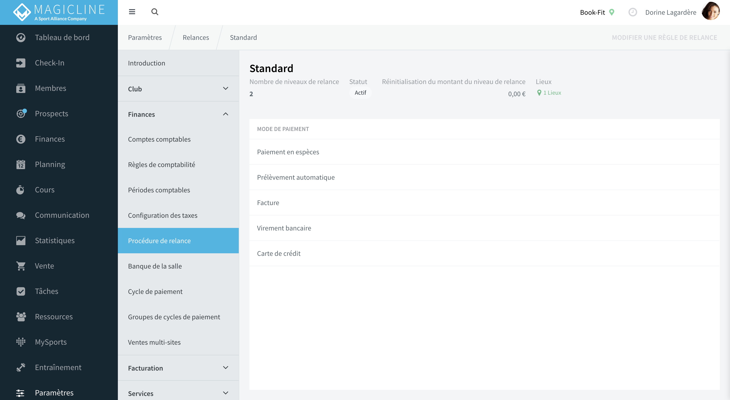This screenshot has width=730, height=400.
Task: Click the Planning calendar icon
Action: coord(21,164)
